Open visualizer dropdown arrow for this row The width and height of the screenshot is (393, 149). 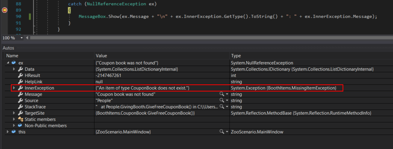click(x=227, y=132)
